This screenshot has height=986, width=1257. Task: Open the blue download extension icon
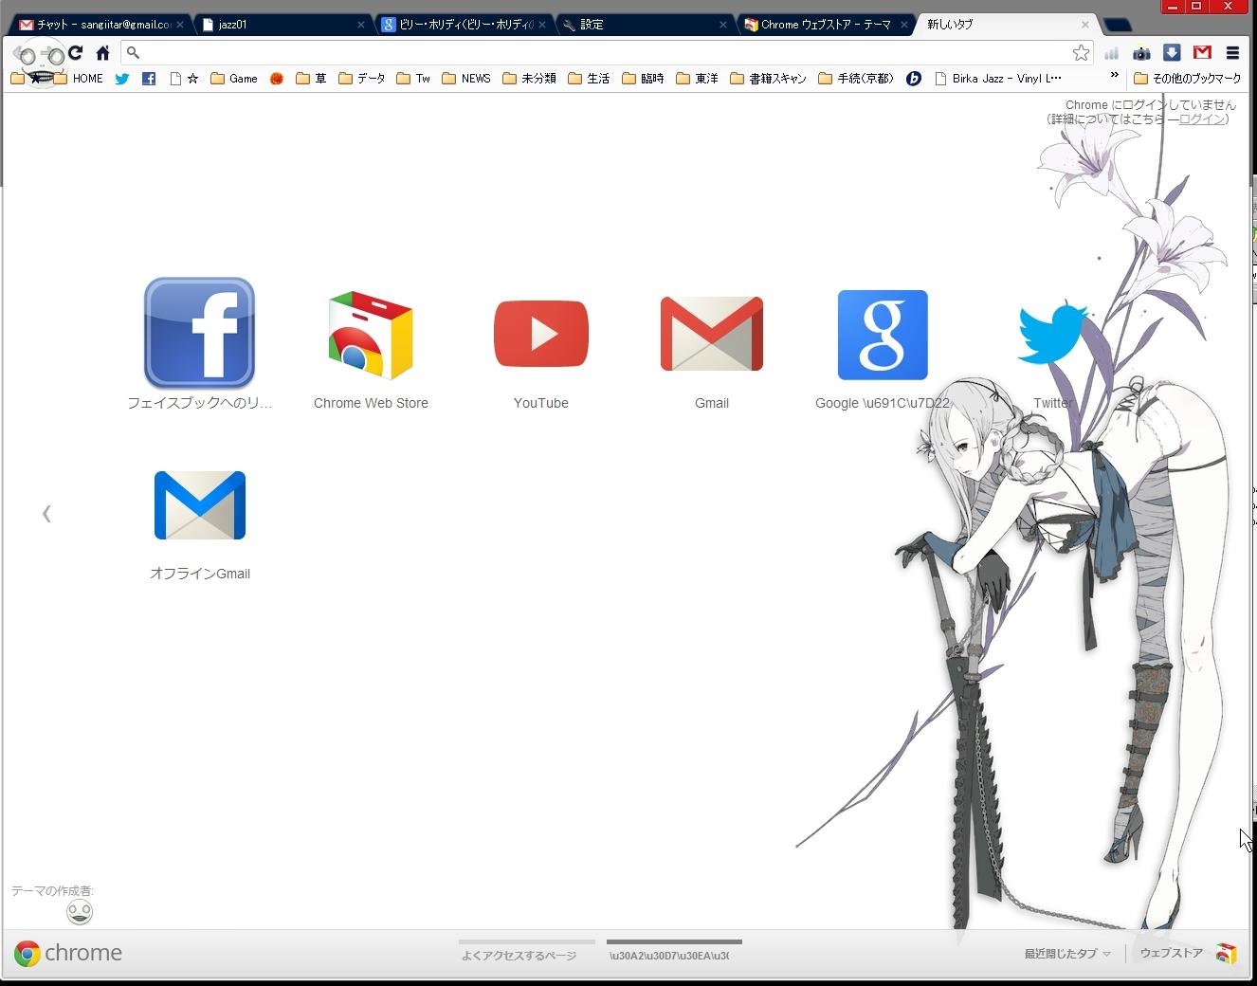[1172, 53]
